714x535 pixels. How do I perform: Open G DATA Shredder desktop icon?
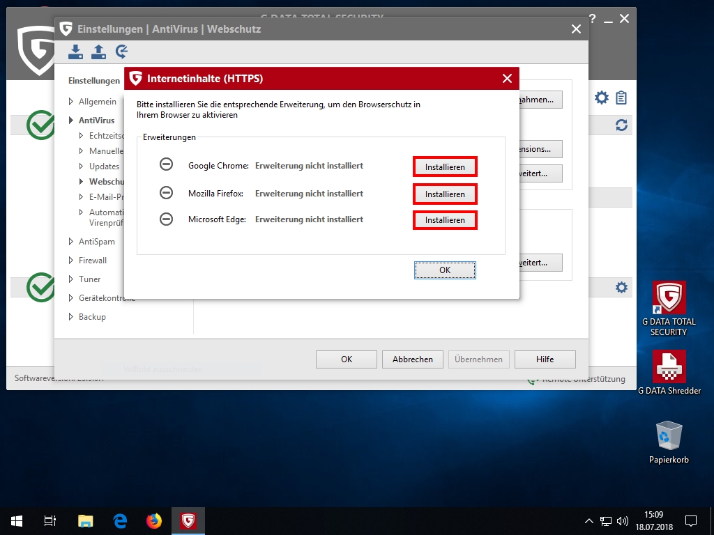click(x=669, y=373)
